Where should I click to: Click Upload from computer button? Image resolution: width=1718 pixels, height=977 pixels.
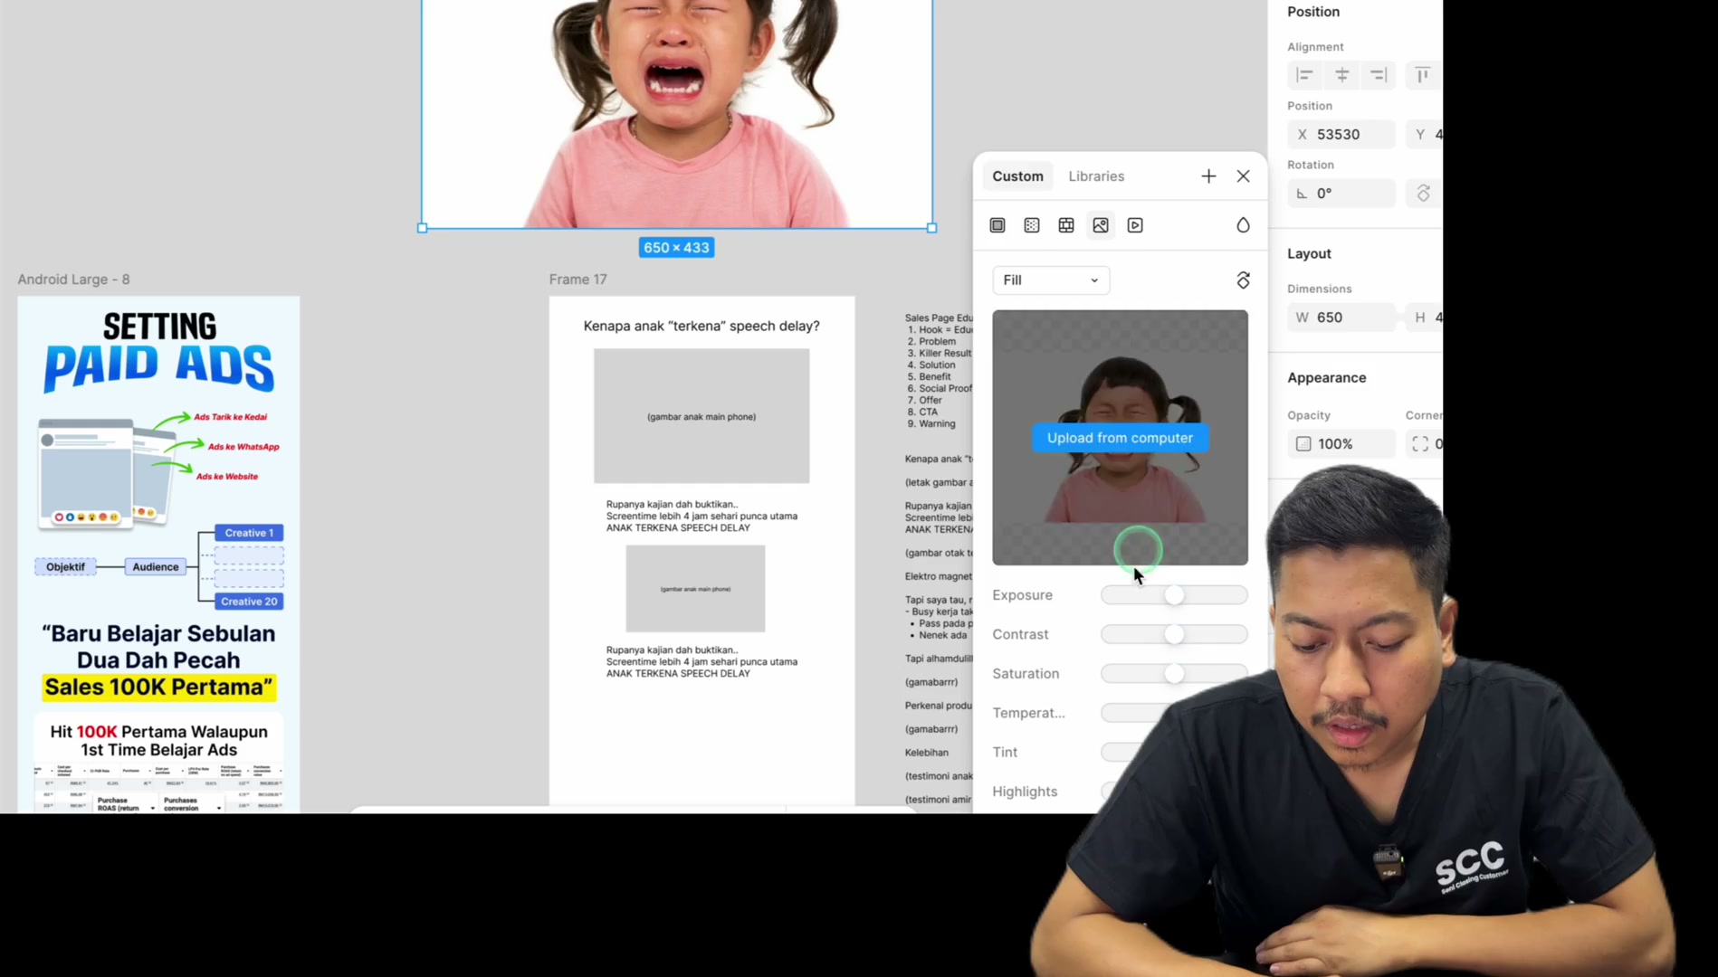pos(1120,438)
